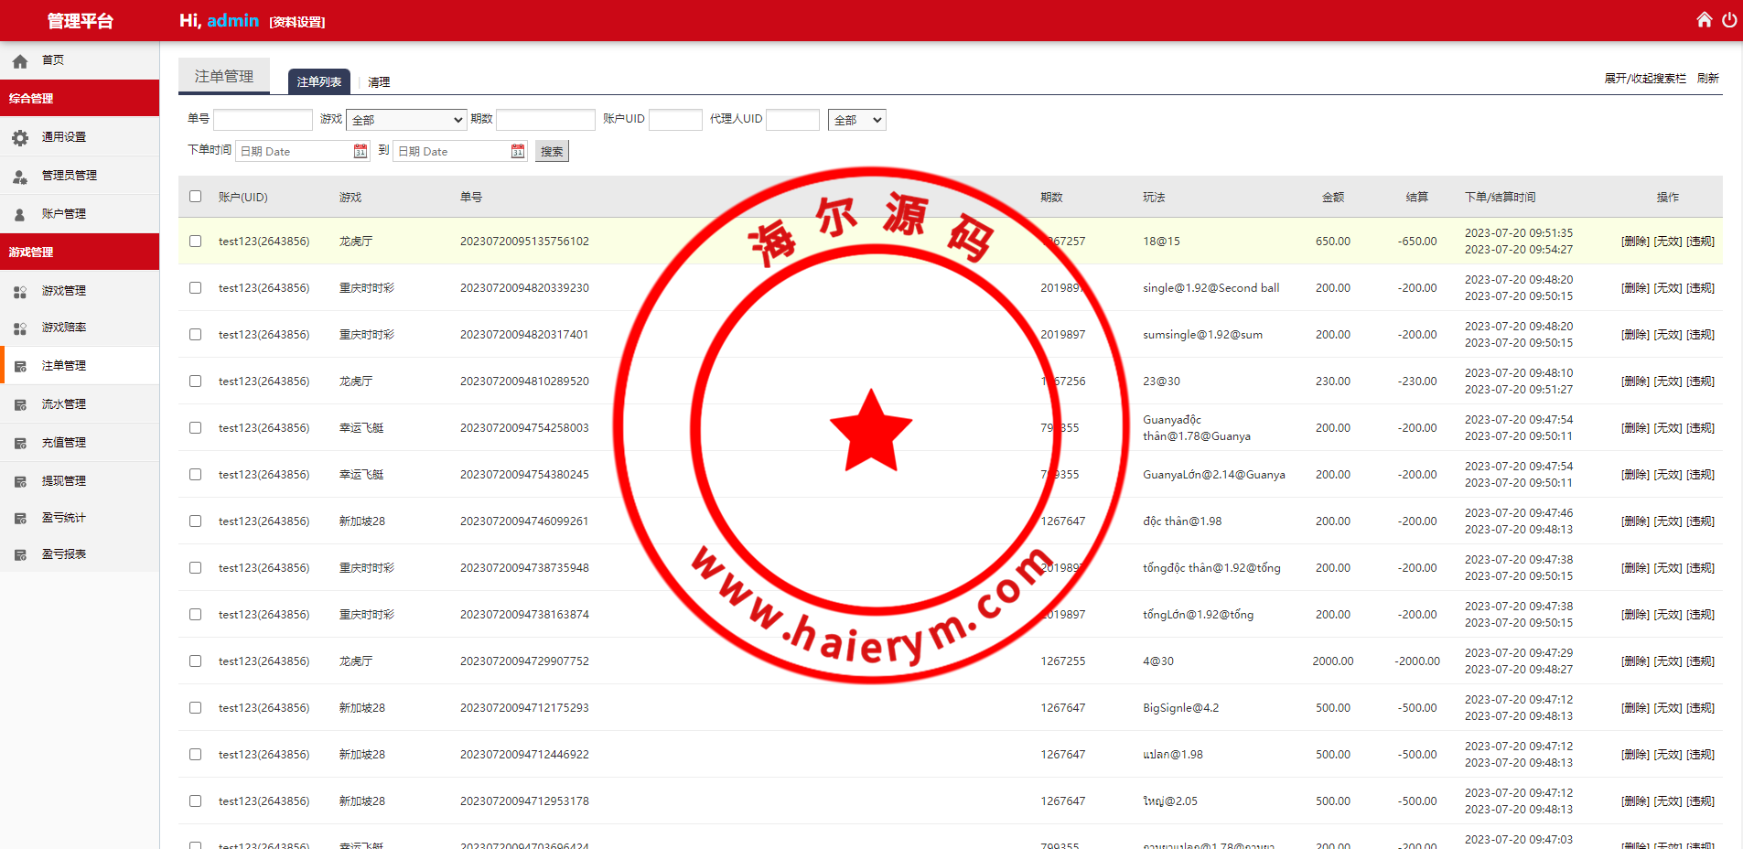
Task: Switch to the 清理 tab
Action: coord(379,82)
